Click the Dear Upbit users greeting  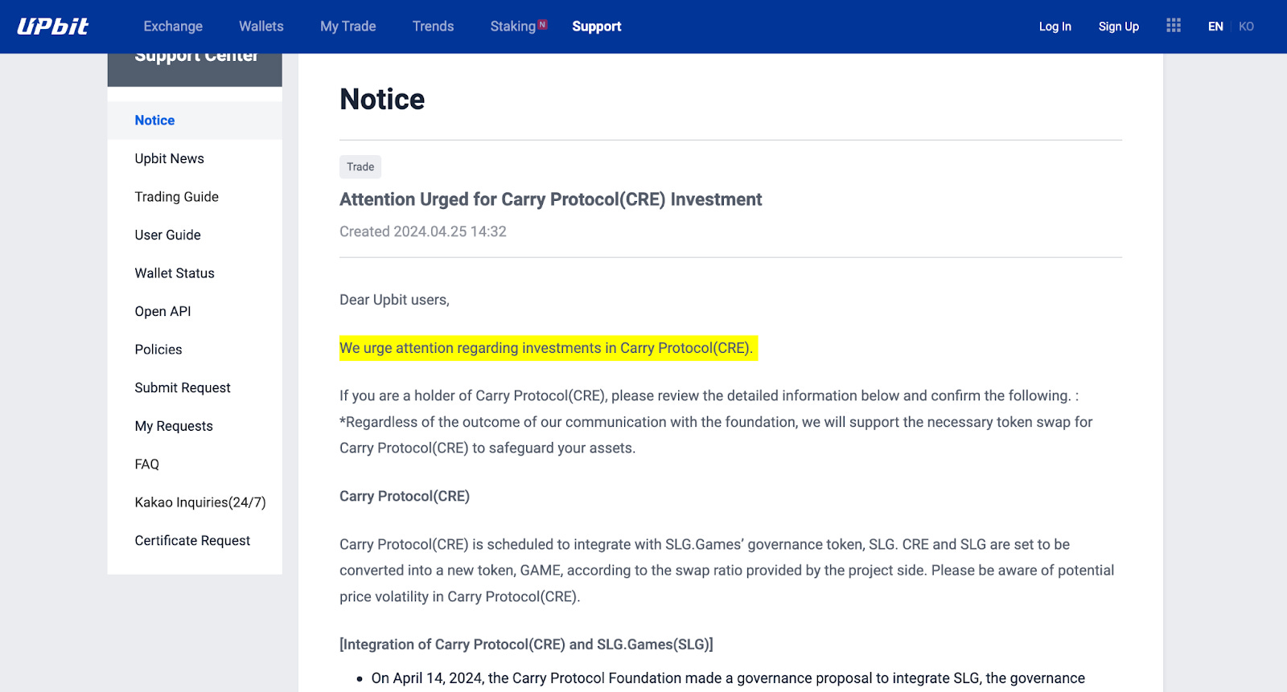coord(394,300)
